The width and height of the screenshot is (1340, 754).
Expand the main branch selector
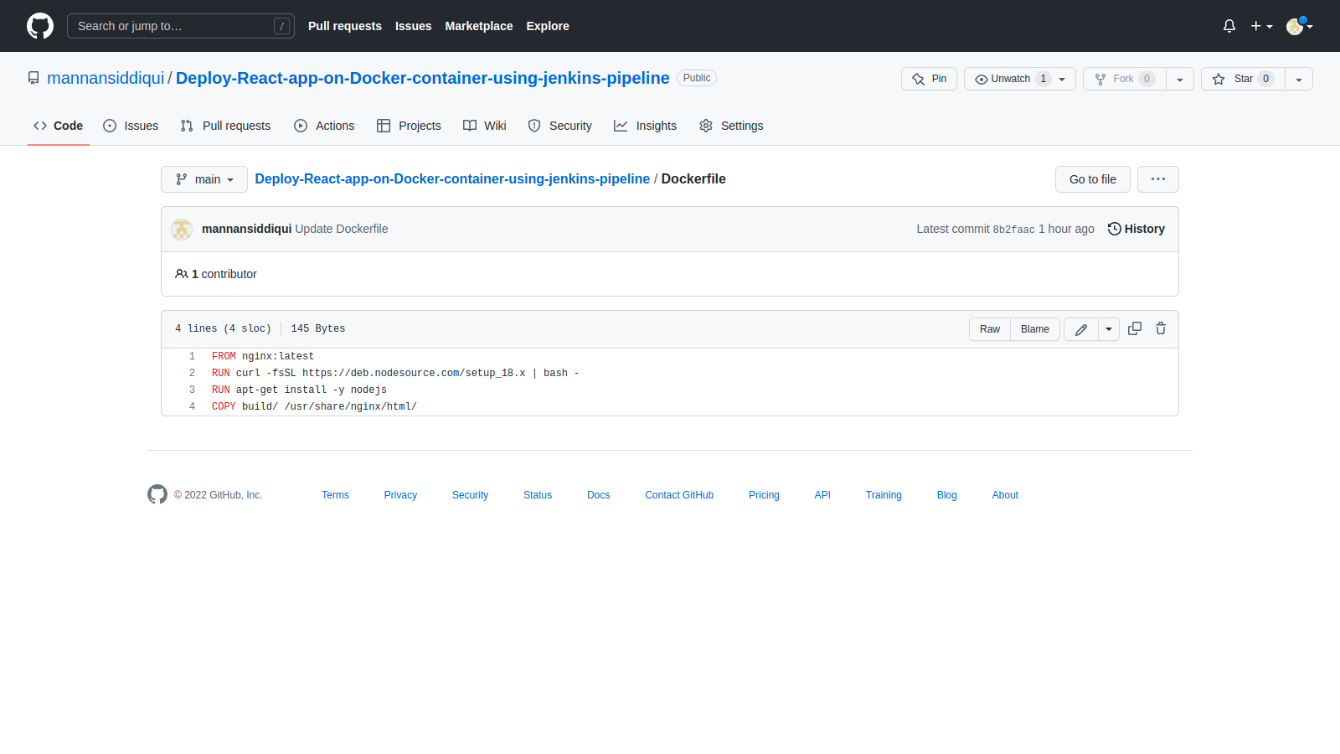coord(204,178)
